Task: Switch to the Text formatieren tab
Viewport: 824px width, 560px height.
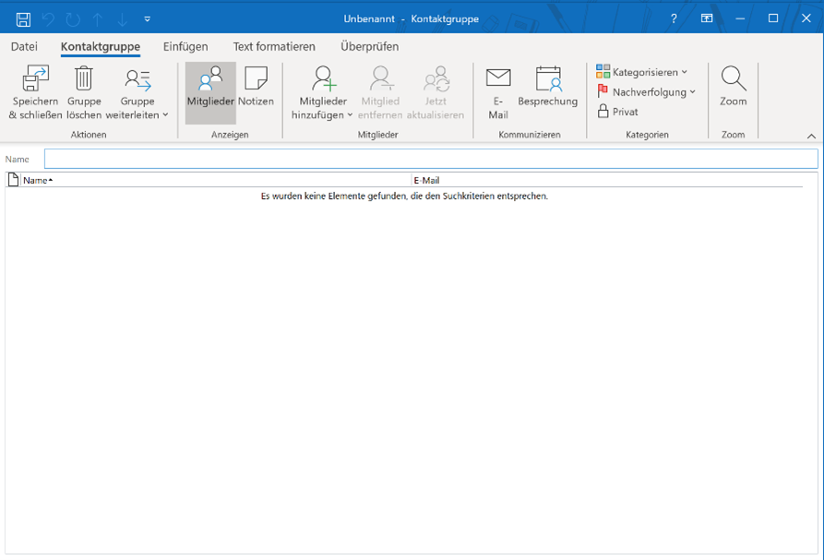Action: [x=274, y=46]
